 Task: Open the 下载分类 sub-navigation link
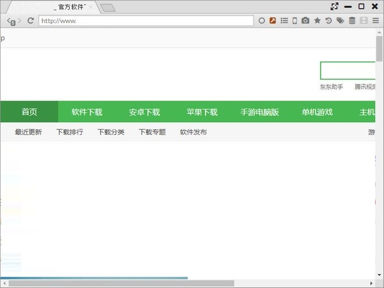[x=111, y=132]
